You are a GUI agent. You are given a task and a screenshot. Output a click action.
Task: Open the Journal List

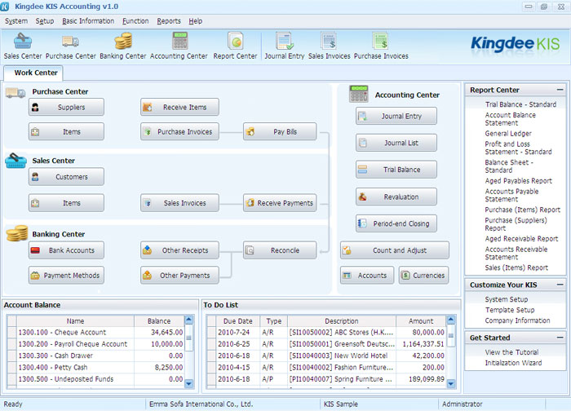(396, 143)
